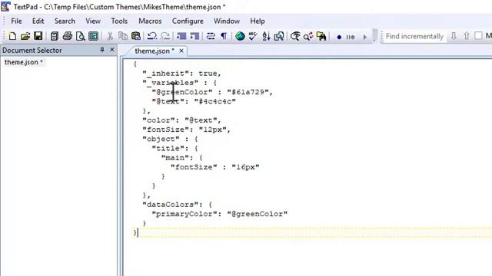The height and width of the screenshot is (276, 492).
Task: Select theme.json in Document Selector list
Action: [x=23, y=62]
